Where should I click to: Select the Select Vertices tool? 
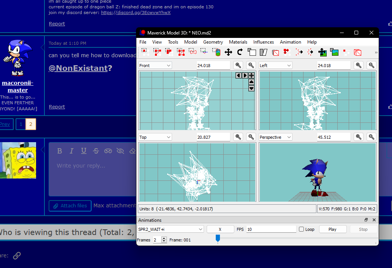pyautogui.click(x=145, y=52)
